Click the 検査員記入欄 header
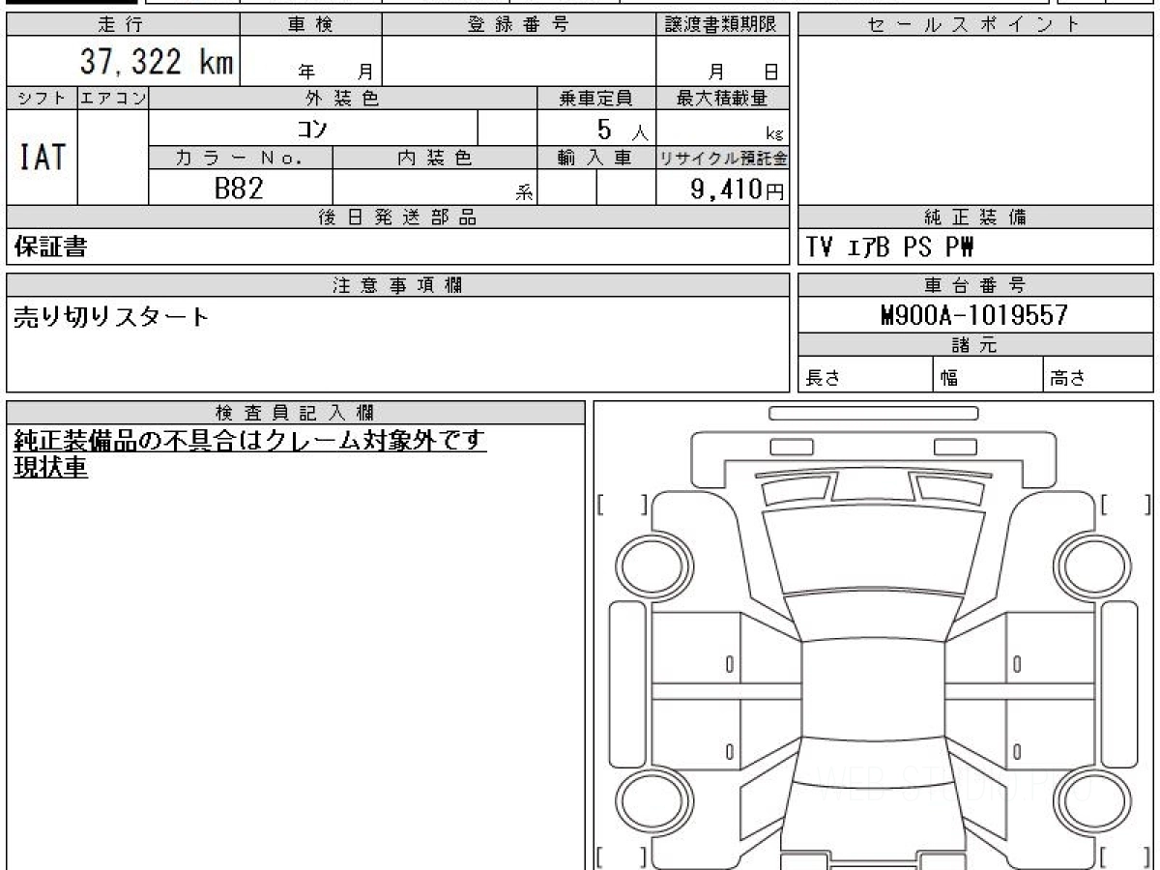The height and width of the screenshot is (870, 1160). pyautogui.click(x=296, y=412)
